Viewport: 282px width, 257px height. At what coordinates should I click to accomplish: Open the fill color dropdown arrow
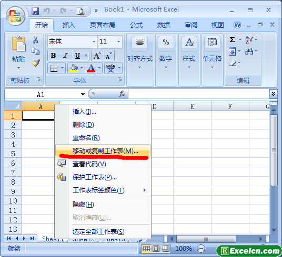(82, 68)
